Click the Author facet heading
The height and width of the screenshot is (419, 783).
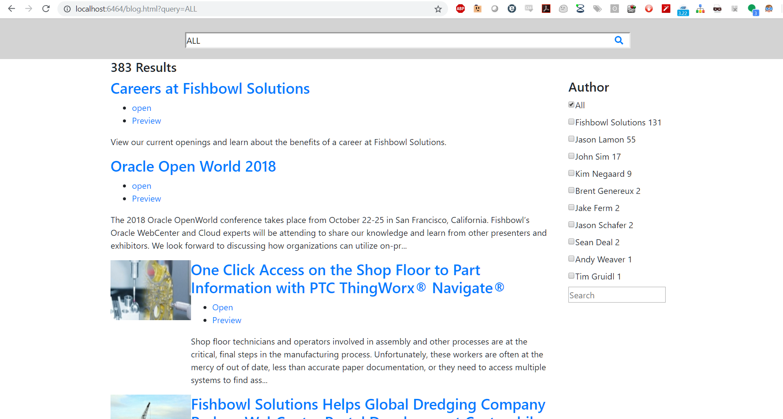(589, 87)
